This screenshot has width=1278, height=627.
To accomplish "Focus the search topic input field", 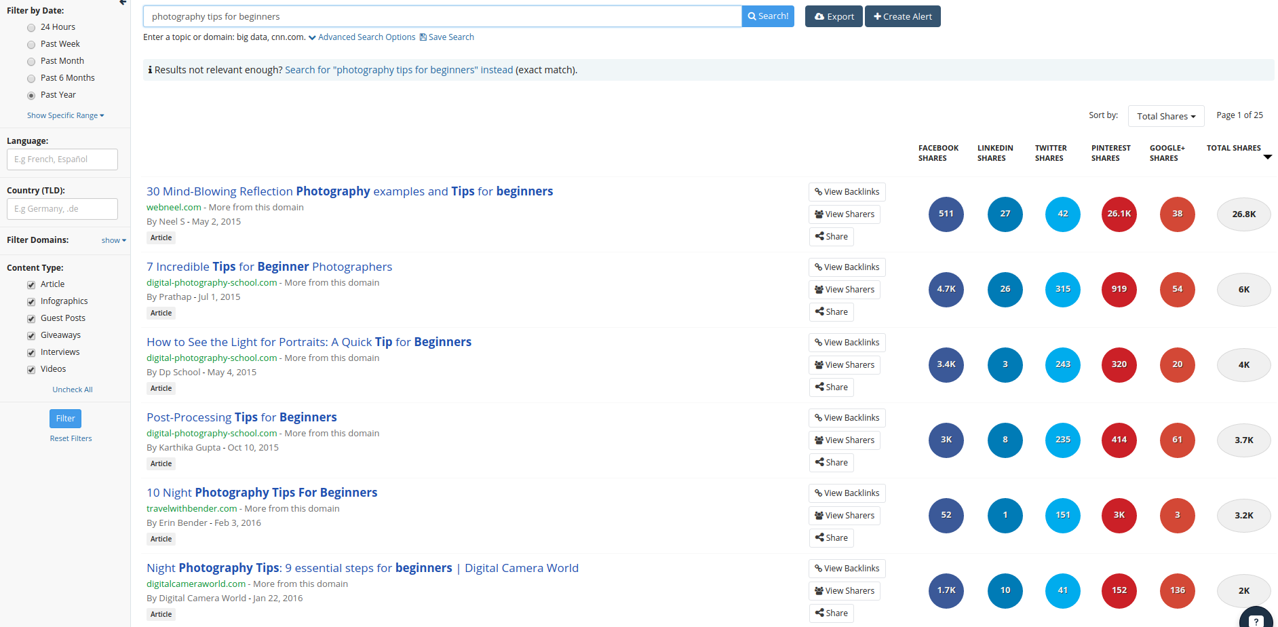I will point(442,16).
